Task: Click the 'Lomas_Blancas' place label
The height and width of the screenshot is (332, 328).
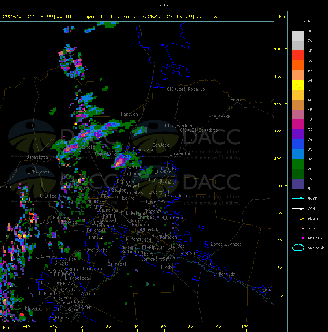Action: click(x=226, y=244)
